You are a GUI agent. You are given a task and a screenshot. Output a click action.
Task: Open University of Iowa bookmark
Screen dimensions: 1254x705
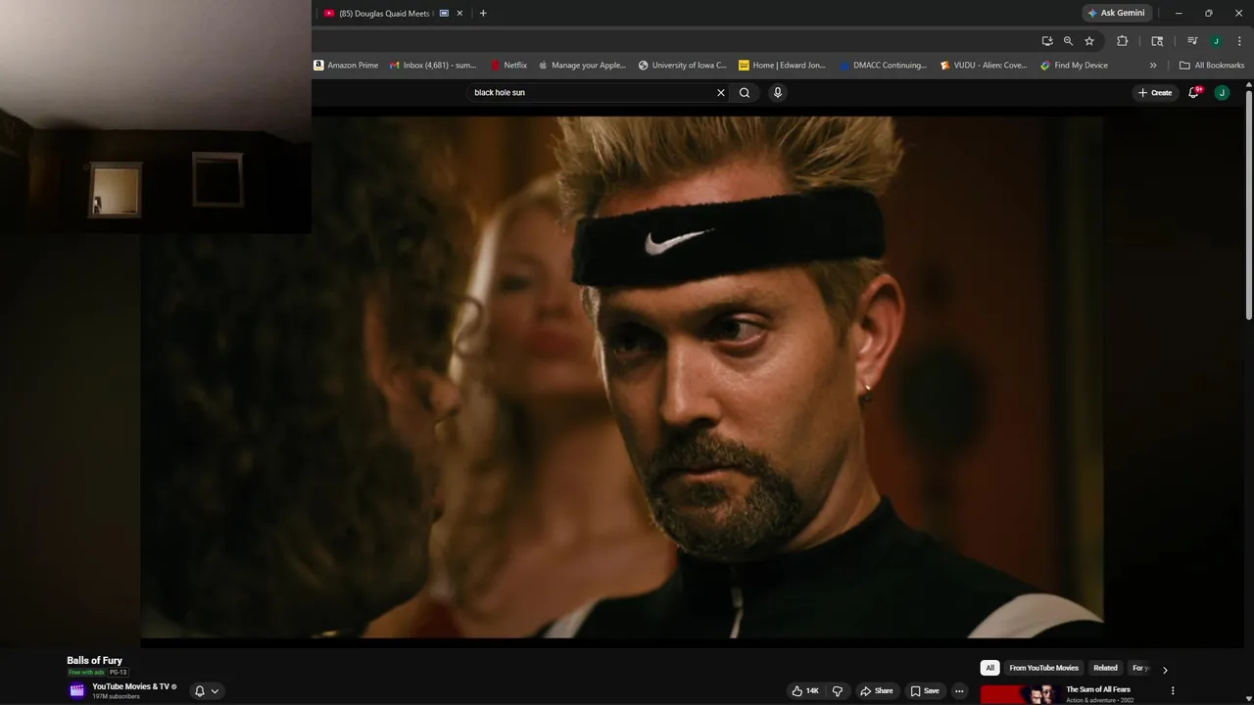682,66
